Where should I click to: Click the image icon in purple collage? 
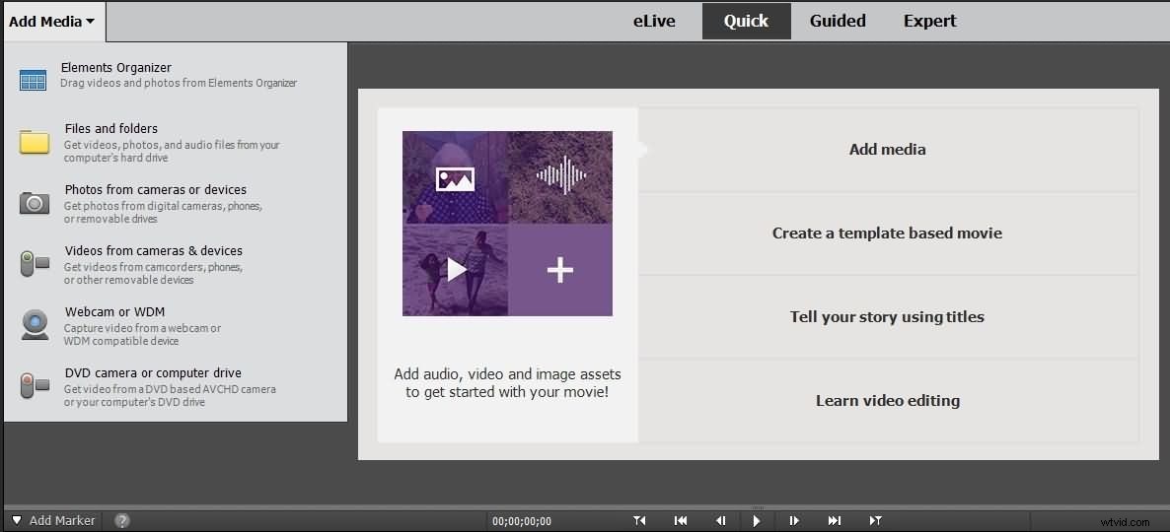455,179
